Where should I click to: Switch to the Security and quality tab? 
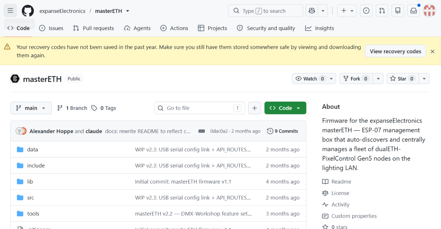(x=266, y=28)
